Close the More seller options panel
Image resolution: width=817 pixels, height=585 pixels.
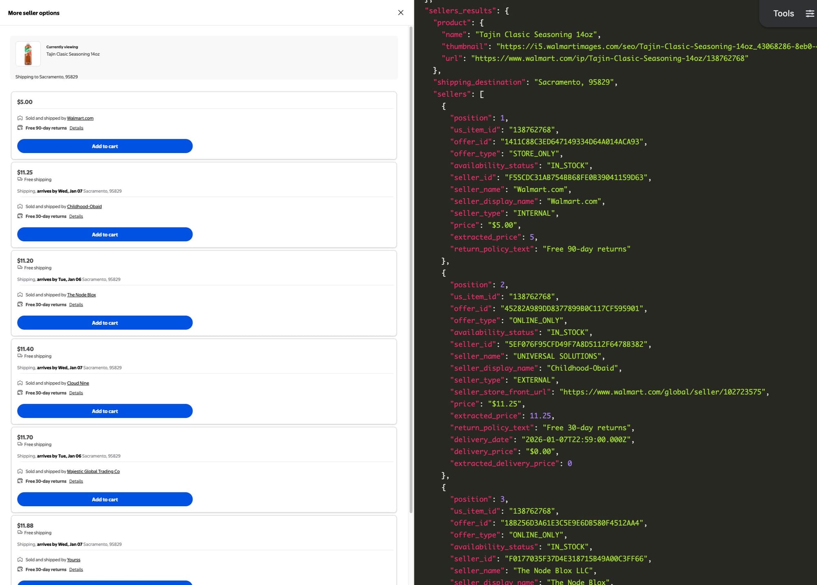pyautogui.click(x=400, y=13)
